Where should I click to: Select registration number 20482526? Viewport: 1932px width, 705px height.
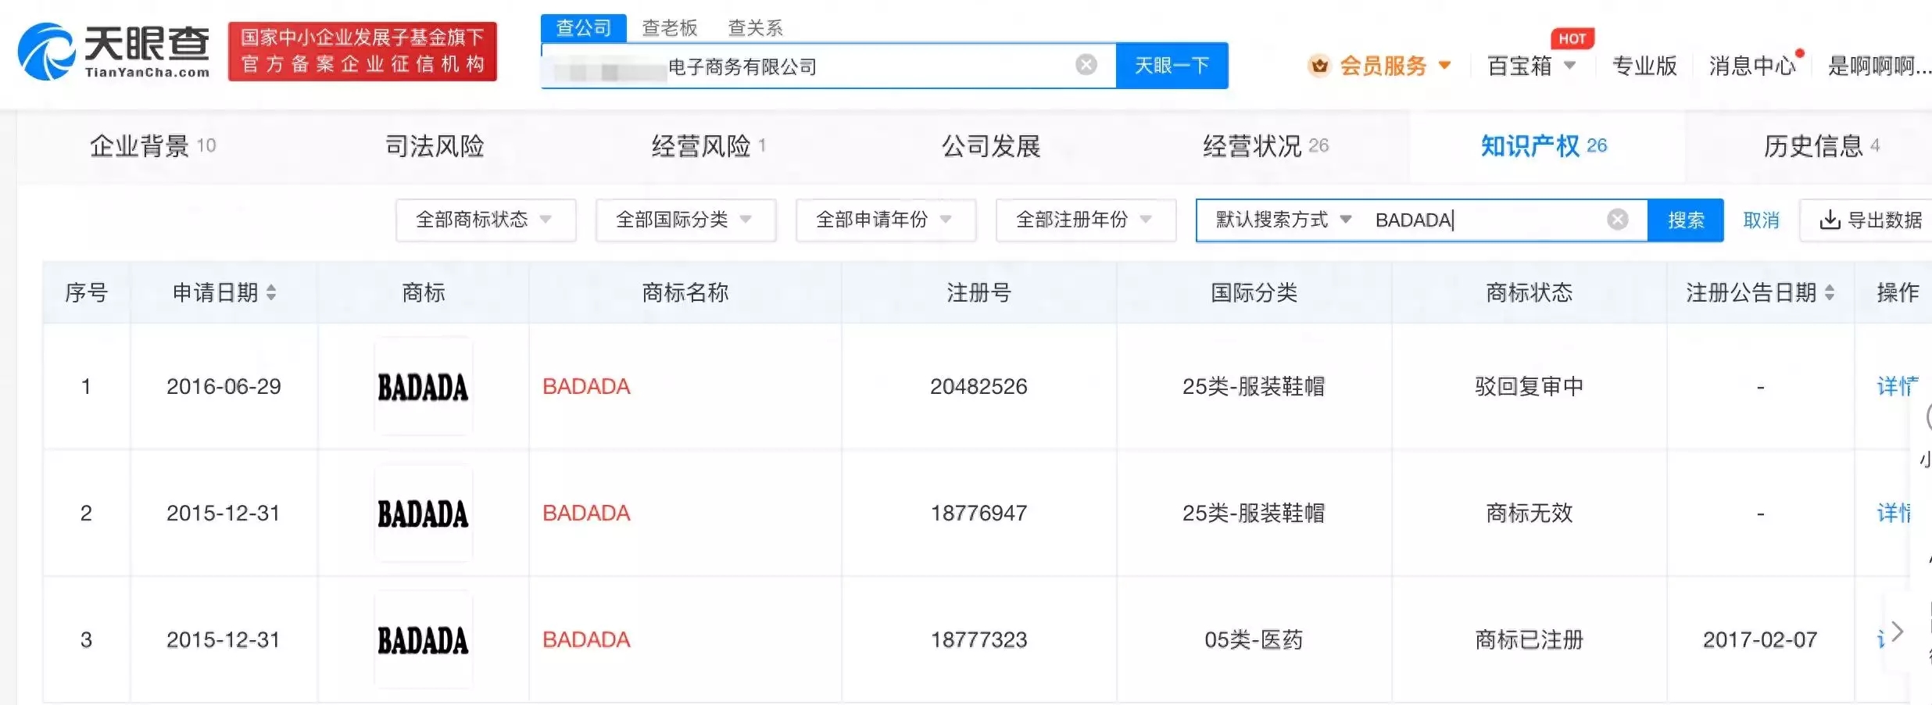click(979, 386)
